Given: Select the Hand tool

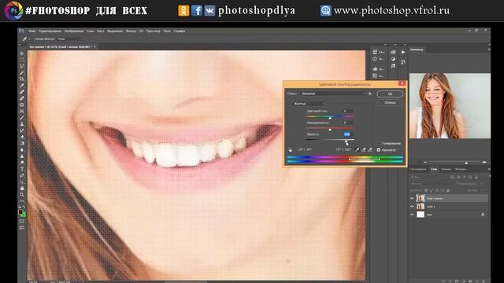Looking at the screenshot, I should (22, 188).
